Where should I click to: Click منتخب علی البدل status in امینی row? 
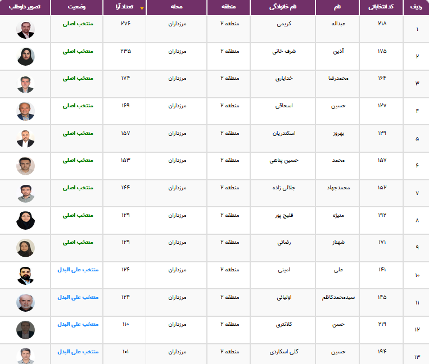click(78, 270)
